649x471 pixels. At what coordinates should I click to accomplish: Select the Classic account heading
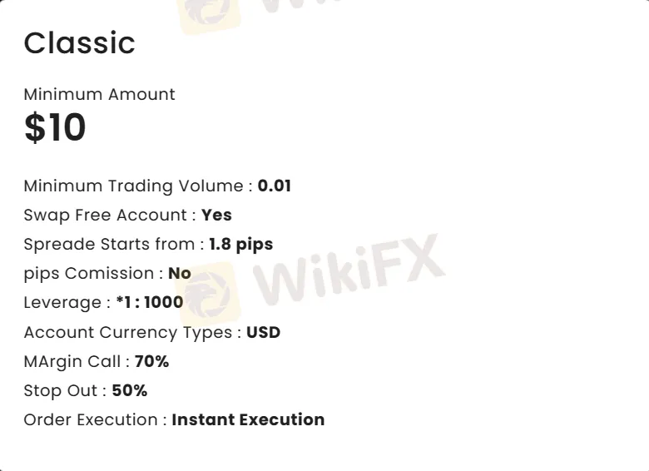[79, 43]
